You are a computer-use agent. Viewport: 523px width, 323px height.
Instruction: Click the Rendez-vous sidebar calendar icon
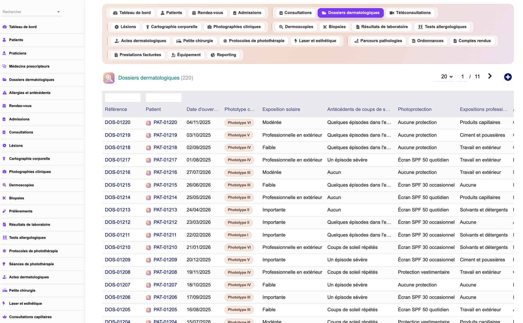[4, 106]
